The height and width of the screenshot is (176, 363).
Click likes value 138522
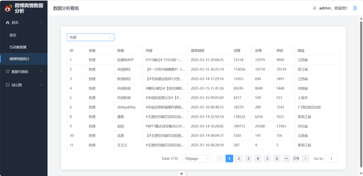coord(240,116)
